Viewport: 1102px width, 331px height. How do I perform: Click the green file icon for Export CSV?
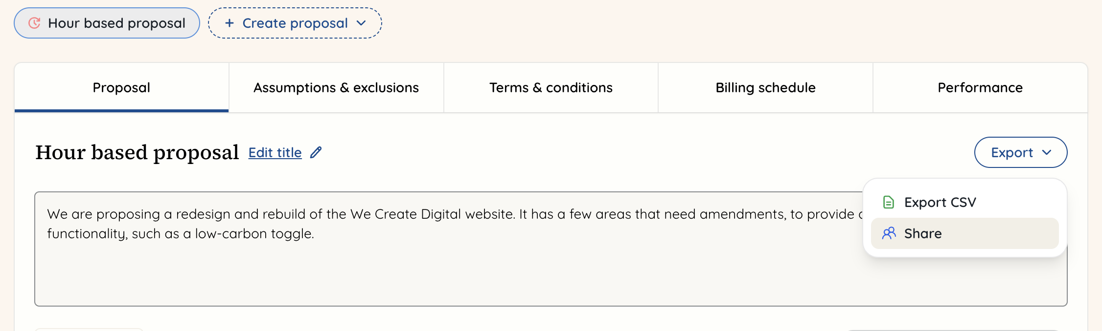(888, 202)
